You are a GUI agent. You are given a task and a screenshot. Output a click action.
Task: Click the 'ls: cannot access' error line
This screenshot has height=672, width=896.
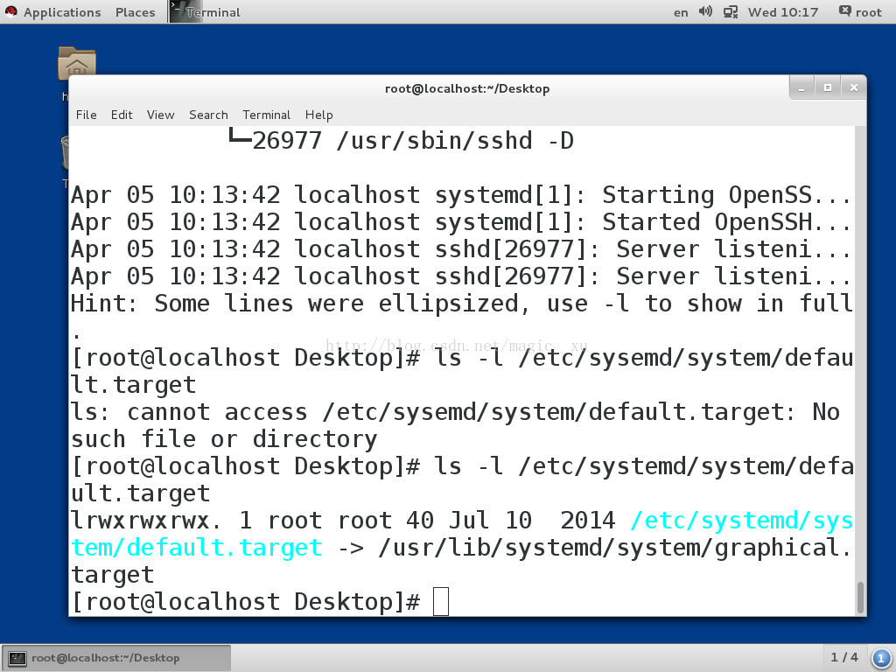tap(455, 412)
